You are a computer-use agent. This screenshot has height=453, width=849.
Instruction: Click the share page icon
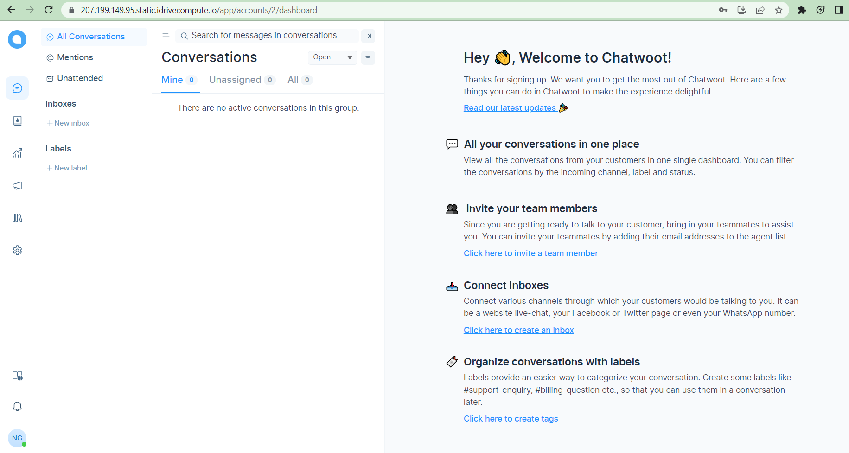(760, 10)
